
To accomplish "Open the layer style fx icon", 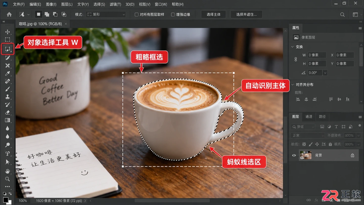I will 316,200.
